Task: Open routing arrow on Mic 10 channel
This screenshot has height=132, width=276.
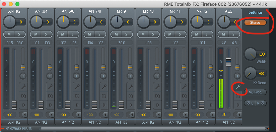Action: click(x=157, y=115)
